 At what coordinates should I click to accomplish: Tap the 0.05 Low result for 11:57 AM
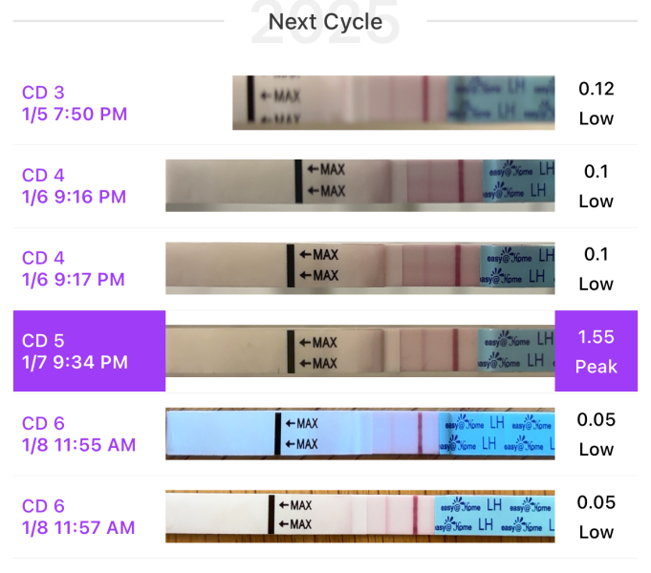pyautogui.click(x=597, y=517)
